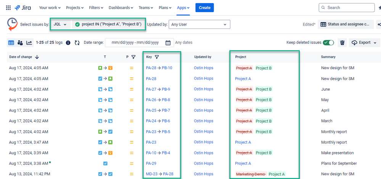
Task: Open issue link PA-28 → PB-10
Action: point(159,68)
